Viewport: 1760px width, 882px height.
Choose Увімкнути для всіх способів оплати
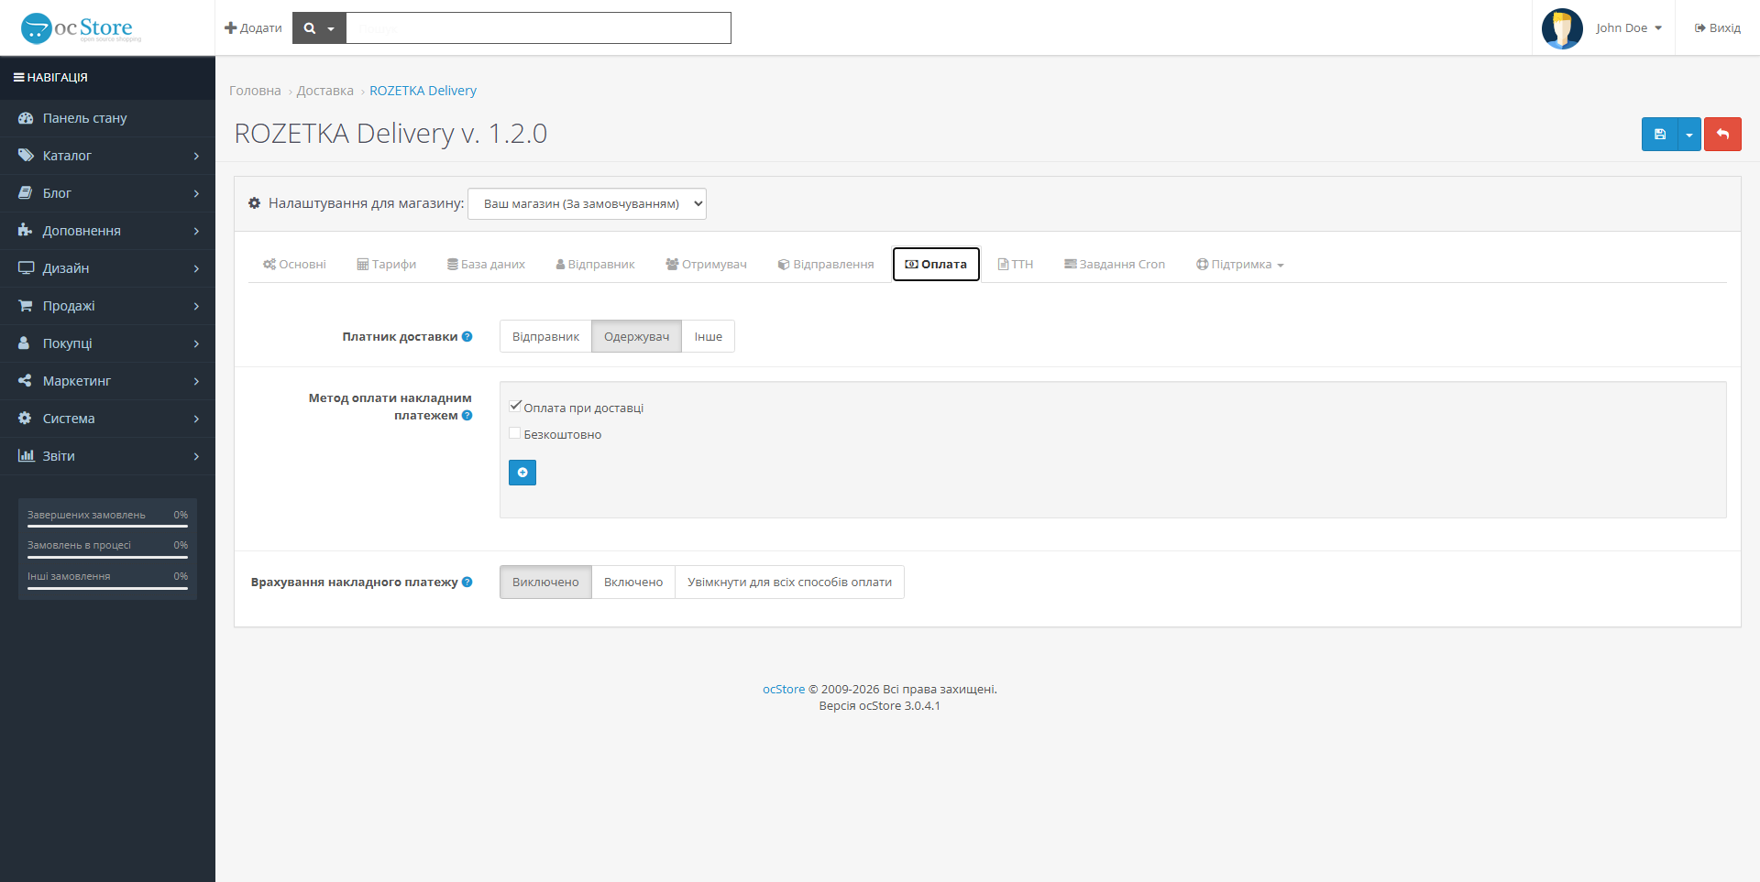[789, 582]
